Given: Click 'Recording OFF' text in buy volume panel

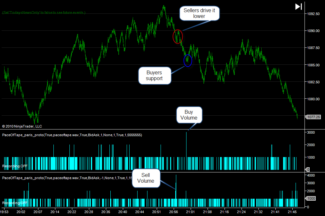Looking at the screenshot, I should coord(15,166).
